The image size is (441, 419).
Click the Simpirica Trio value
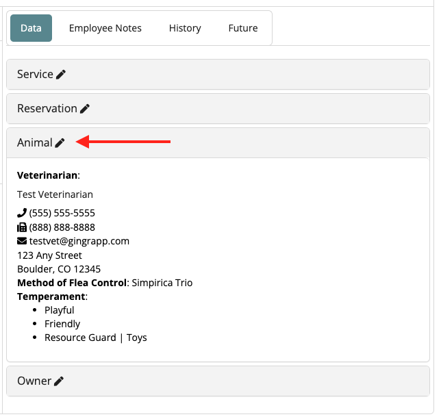pyautogui.click(x=162, y=283)
